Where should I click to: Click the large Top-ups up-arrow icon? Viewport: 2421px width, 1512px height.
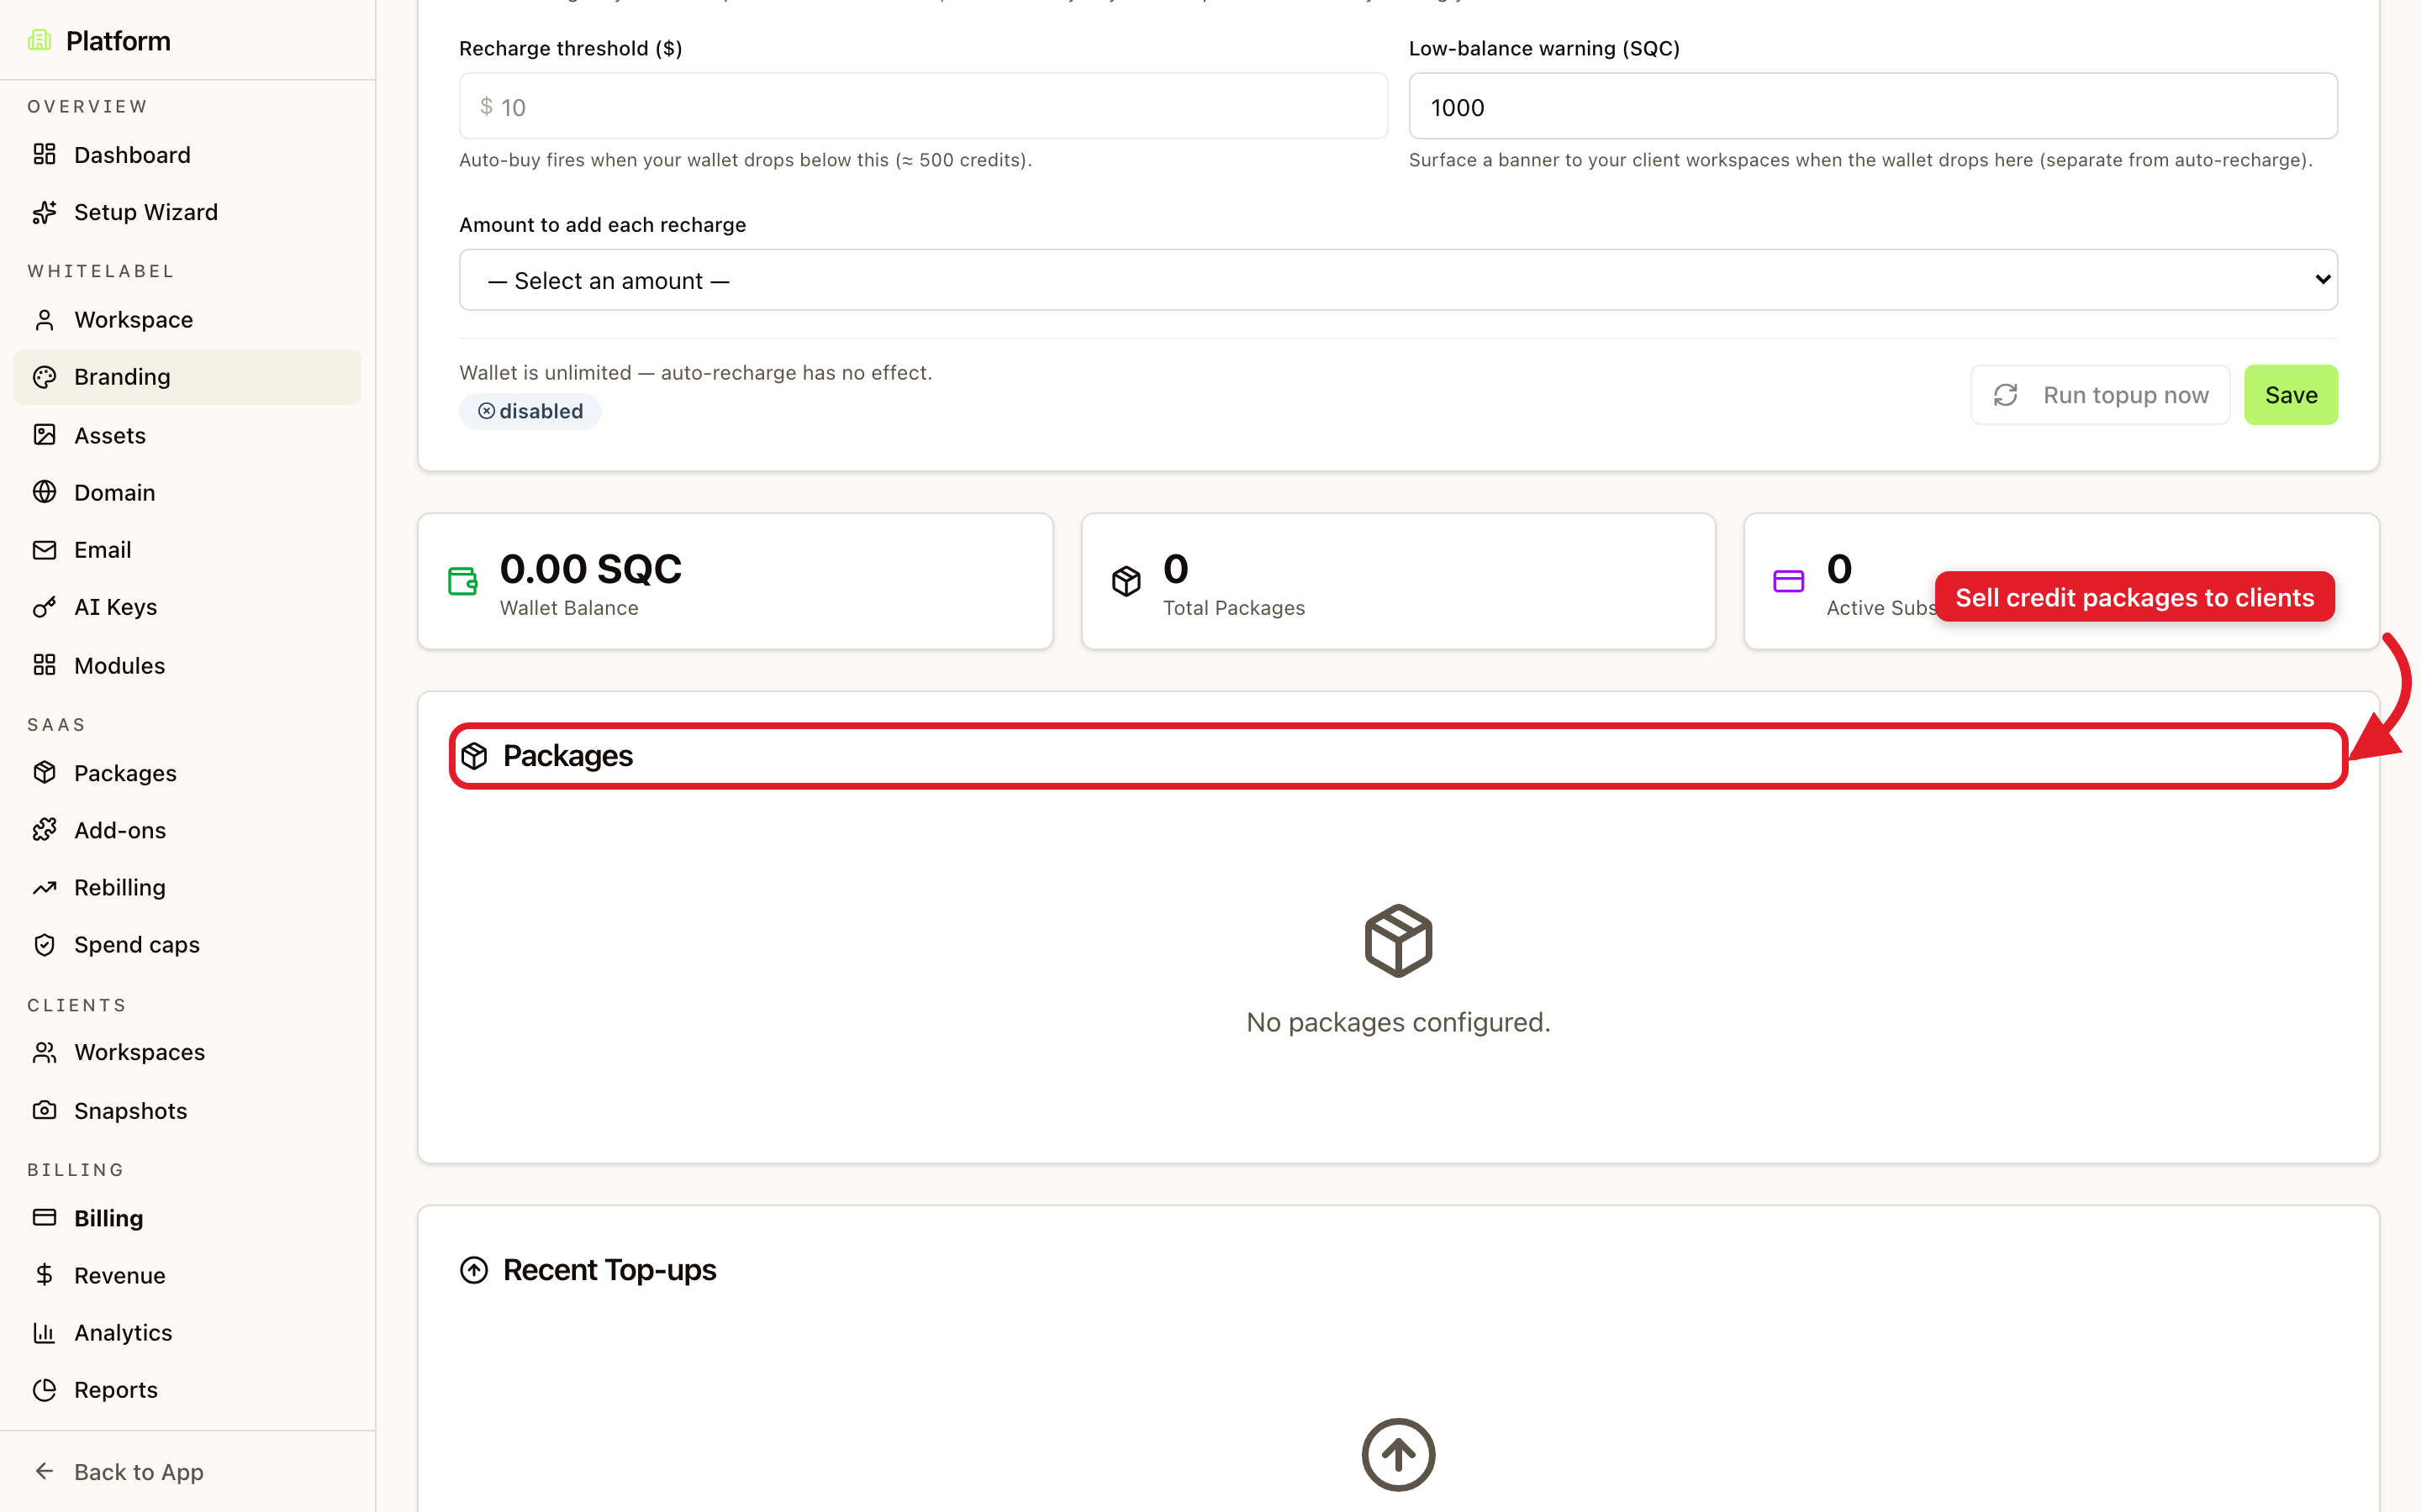tap(1398, 1455)
